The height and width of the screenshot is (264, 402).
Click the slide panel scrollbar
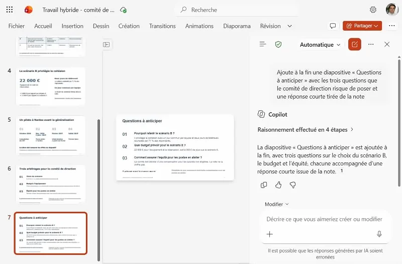coord(98,190)
